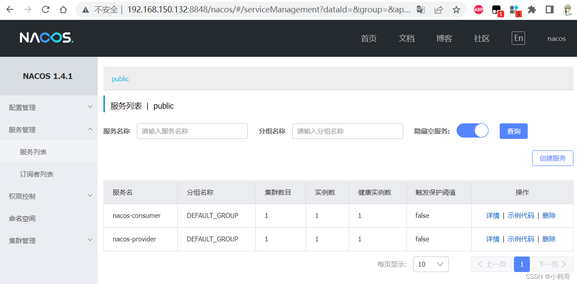This screenshot has height=284, width=577.
Task: Collapse the 服务管理 menu chevron
Action: pyautogui.click(x=90, y=129)
